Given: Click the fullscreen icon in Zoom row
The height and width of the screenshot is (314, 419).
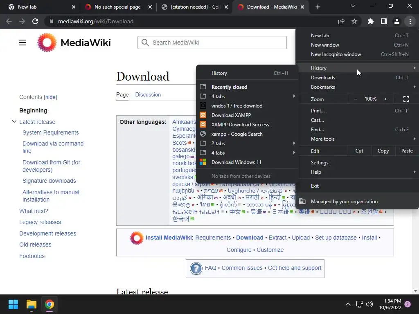Looking at the screenshot, I should (x=406, y=99).
